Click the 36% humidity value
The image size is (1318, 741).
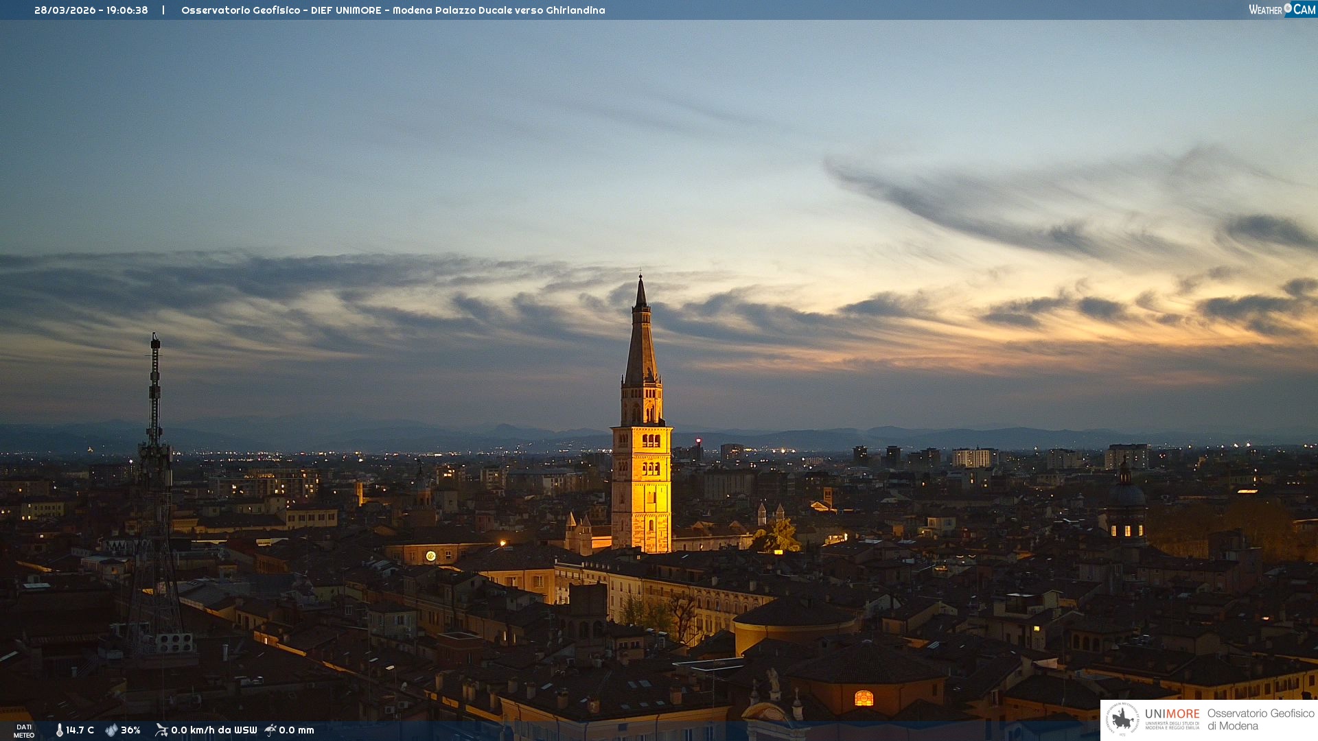[130, 730]
